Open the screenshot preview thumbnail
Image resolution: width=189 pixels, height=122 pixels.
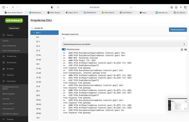coord(177,105)
